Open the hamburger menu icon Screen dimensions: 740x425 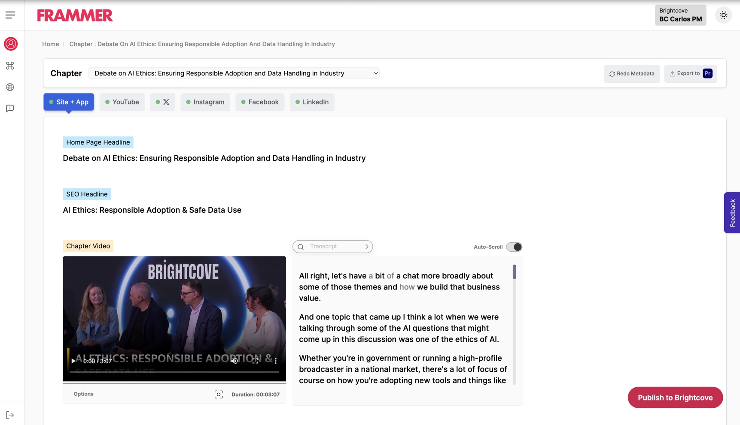[10, 15]
